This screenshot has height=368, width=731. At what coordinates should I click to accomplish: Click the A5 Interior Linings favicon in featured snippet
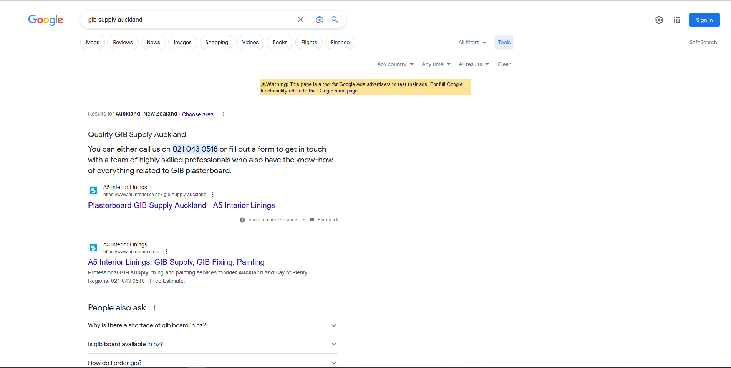pos(93,191)
